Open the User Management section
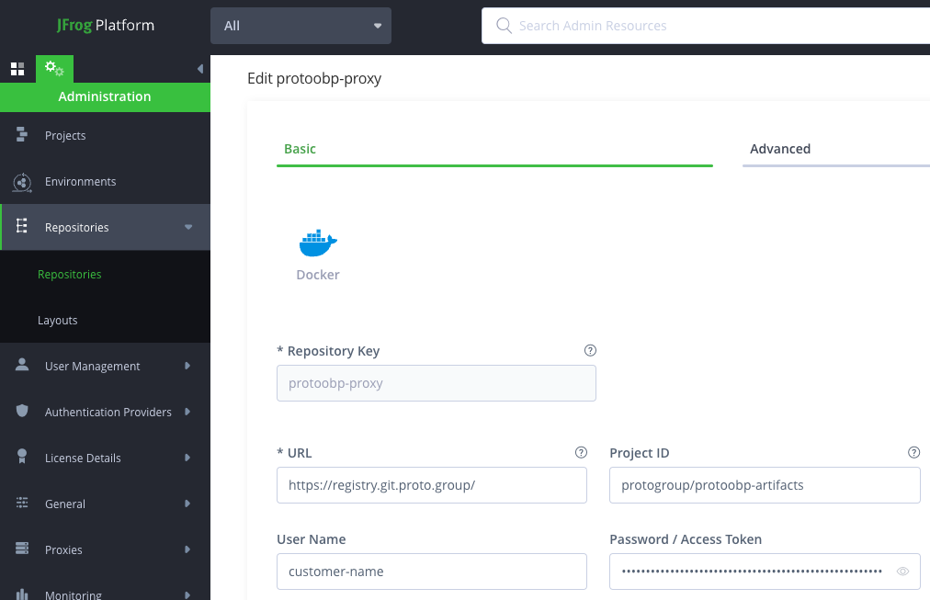The width and height of the screenshot is (930, 600). point(105,366)
